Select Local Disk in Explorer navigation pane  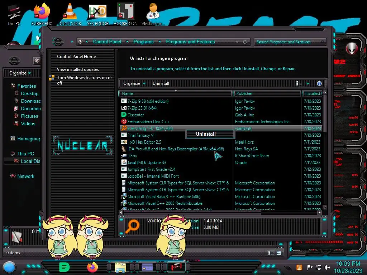tap(30, 161)
